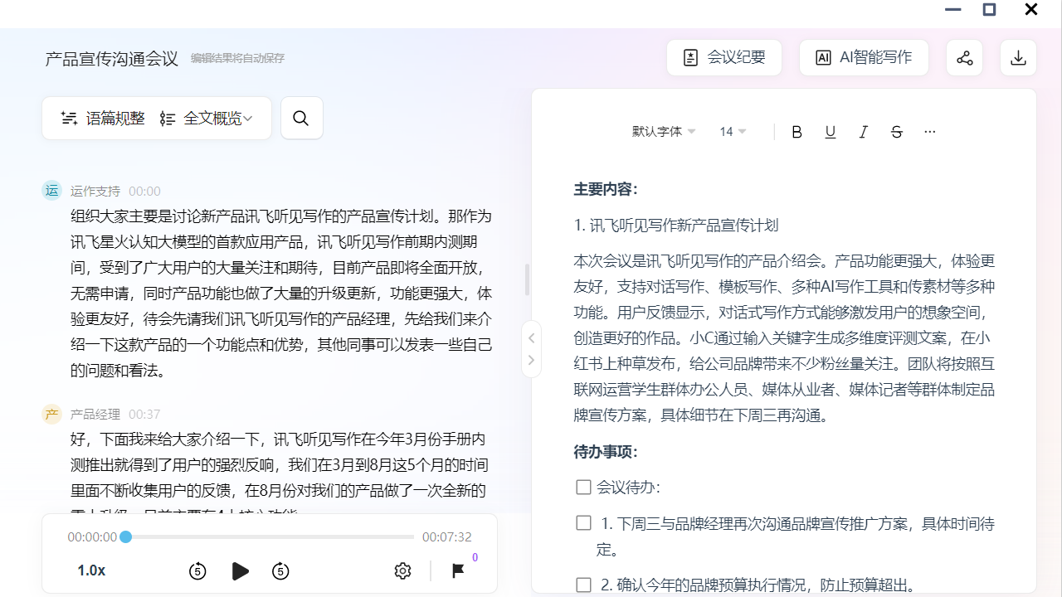Add a flag marker to audio
This screenshot has width=1062, height=597.
tap(457, 570)
